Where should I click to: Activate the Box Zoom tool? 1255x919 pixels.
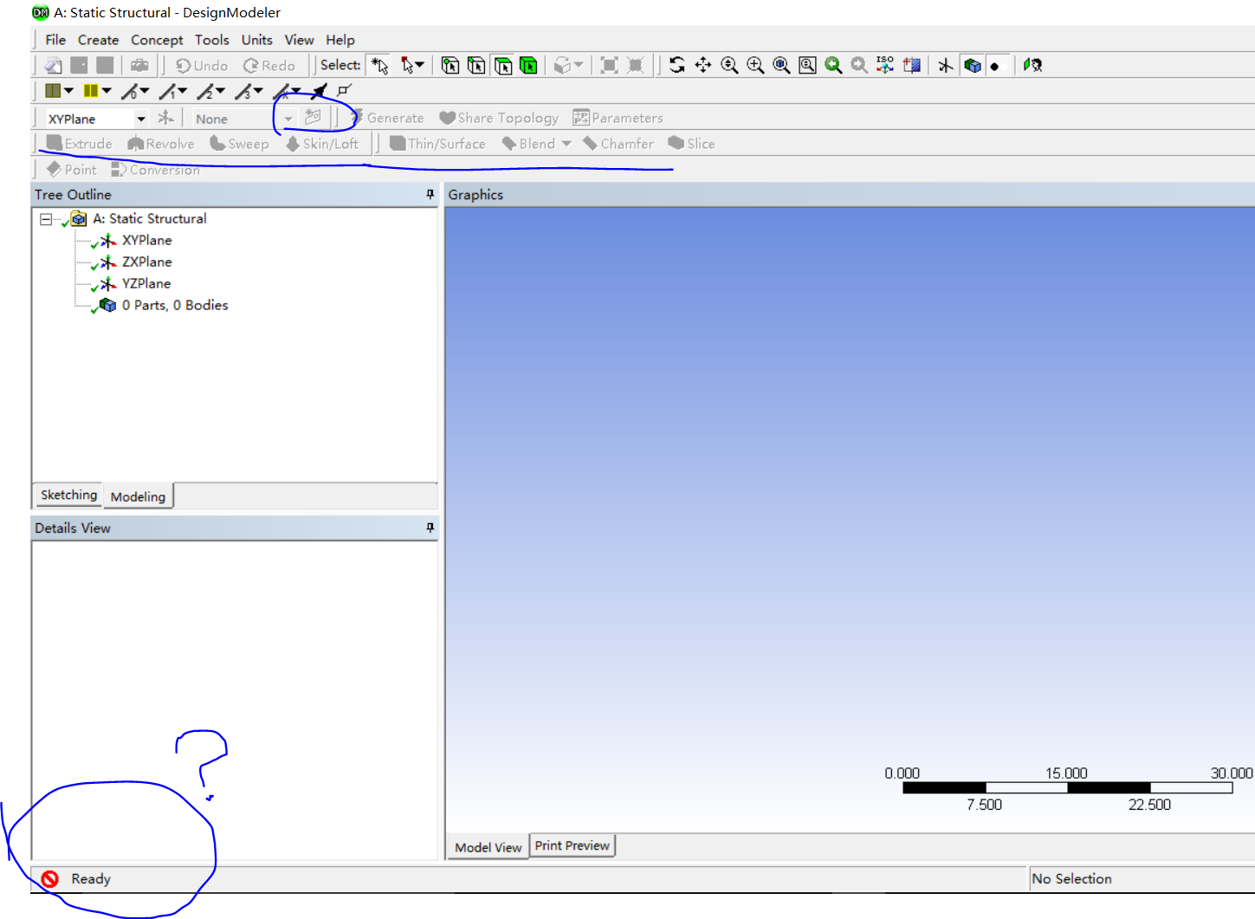click(755, 65)
